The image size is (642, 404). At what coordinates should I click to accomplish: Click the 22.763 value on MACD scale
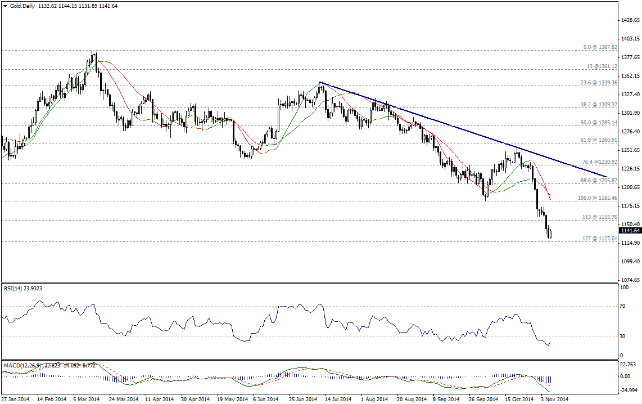628,365
